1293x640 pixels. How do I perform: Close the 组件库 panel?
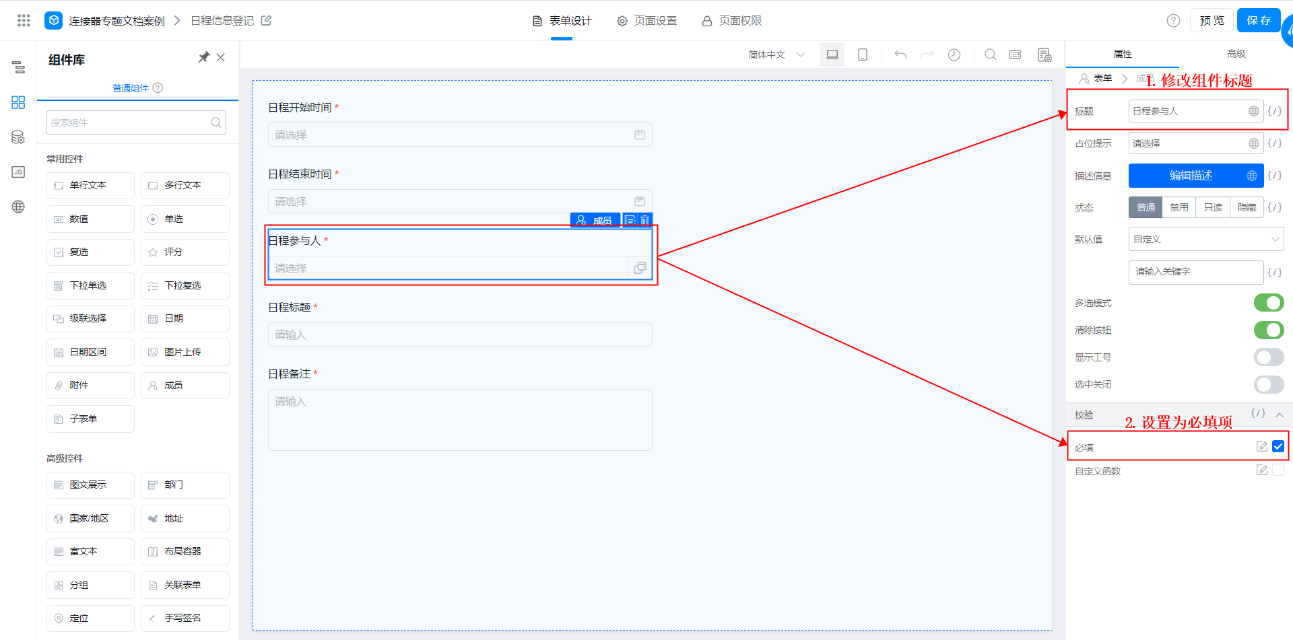(221, 57)
